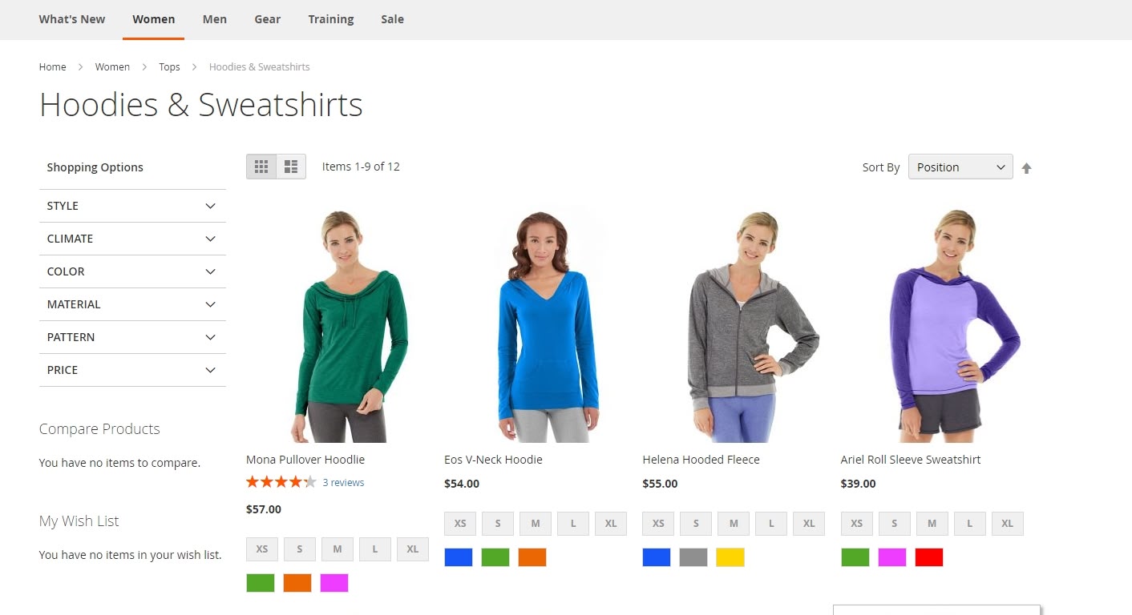
Task: Pick purple color for Ariel Roll Sleeve Sweatshirt
Action: (892, 557)
